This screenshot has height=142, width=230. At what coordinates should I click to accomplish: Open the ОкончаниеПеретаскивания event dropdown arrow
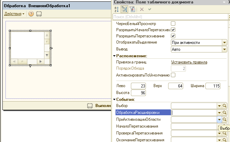[x=219, y=140]
